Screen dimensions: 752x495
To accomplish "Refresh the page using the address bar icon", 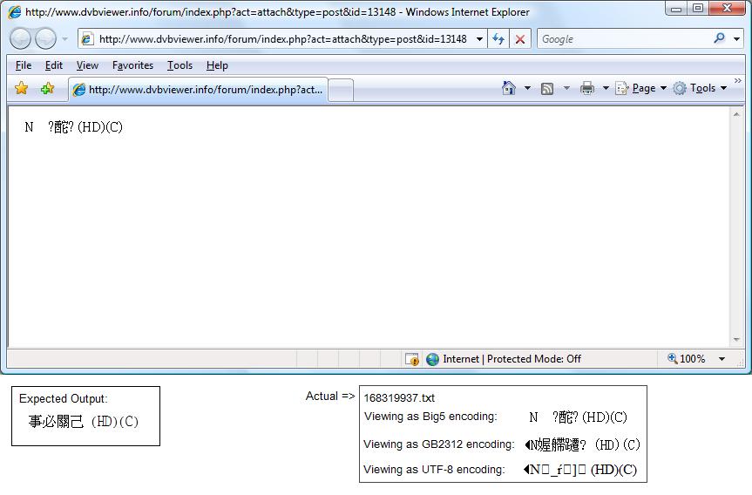I will point(498,39).
